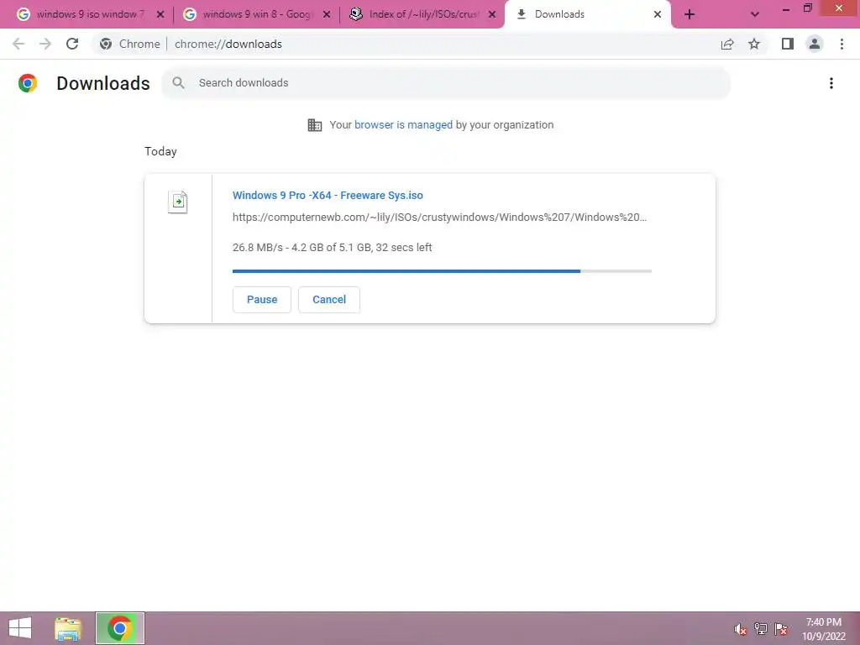Click the magnifier icon in search downloads
The width and height of the screenshot is (860, 645).
click(x=178, y=83)
